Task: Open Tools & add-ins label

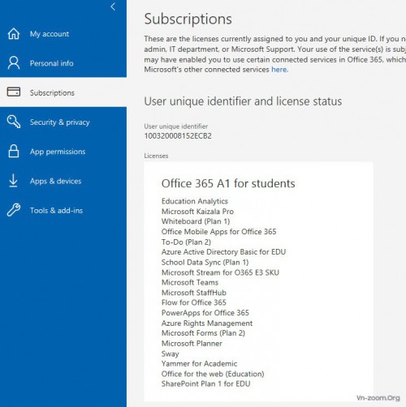Action: [56, 211]
